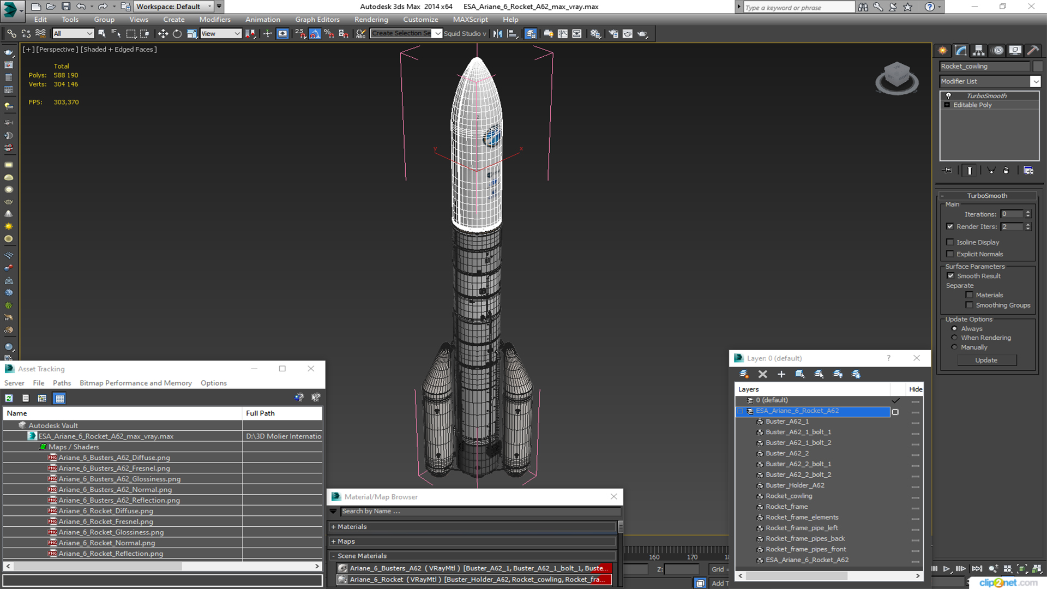Select Ariane_6_Rocket VRayMtl scene material
This screenshot has width=1047, height=589.
[x=474, y=580]
